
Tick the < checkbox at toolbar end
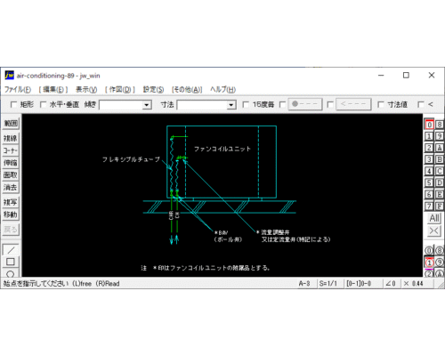tap(421, 104)
